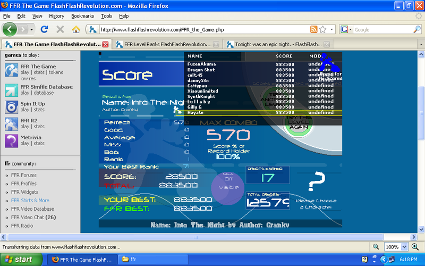Viewport: 425px width, 266px height.
Task: Click the FFR R2 sidebar icon
Action: 12,123
